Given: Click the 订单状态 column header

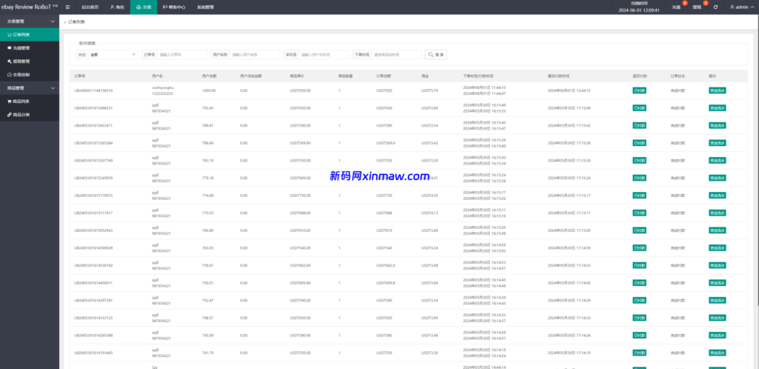Looking at the screenshot, I should [x=677, y=76].
